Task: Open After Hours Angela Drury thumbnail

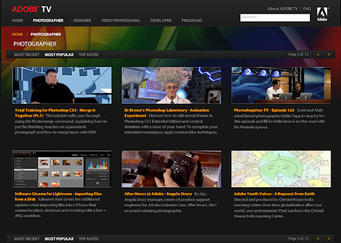Action: pos(172,169)
